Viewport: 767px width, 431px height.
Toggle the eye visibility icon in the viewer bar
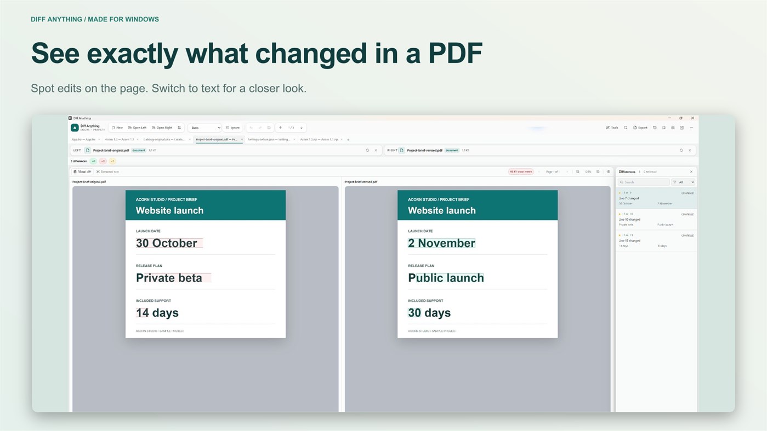pyautogui.click(x=608, y=171)
